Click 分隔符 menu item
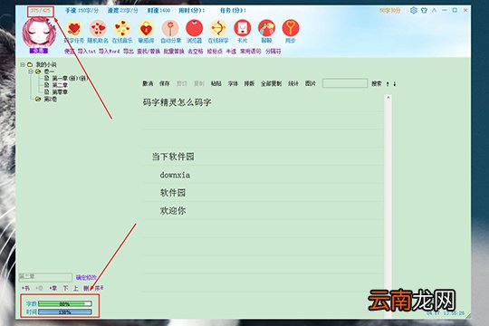 [273, 51]
